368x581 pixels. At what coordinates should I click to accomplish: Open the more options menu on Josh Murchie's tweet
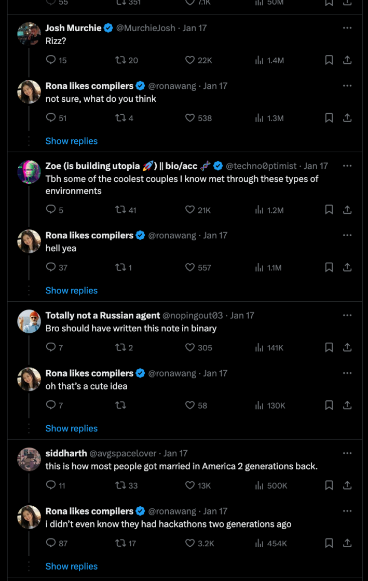point(347,28)
